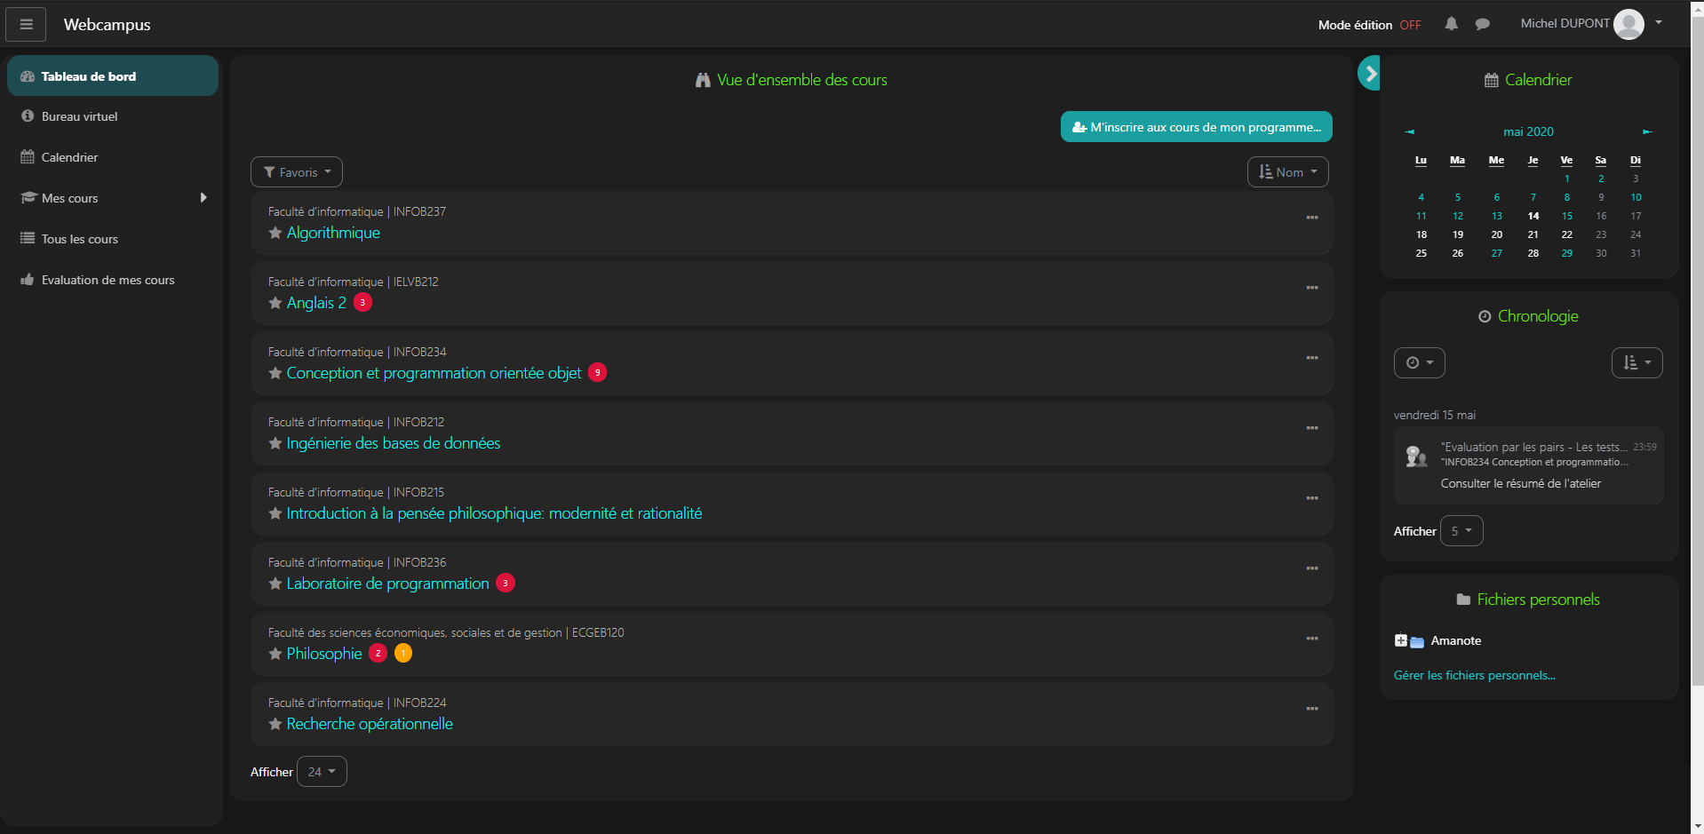Change the Afficher 24 courses dropdown
The height and width of the screenshot is (834, 1704).
point(321,771)
